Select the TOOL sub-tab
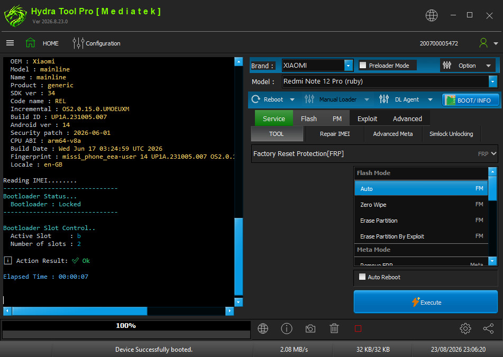Image resolution: width=503 pixels, height=357 pixels. click(x=277, y=134)
